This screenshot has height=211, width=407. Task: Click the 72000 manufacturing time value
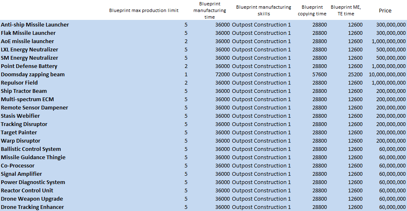[x=222, y=74]
